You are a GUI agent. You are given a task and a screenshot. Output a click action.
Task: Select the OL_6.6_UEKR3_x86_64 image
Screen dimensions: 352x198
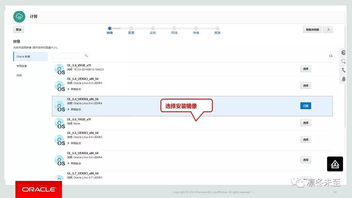coord(306,139)
